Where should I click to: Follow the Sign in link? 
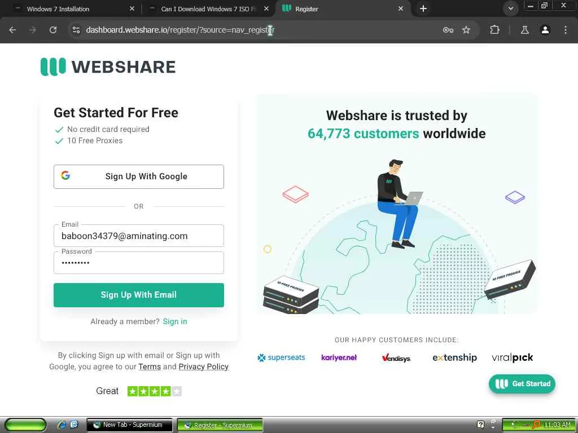pos(175,321)
